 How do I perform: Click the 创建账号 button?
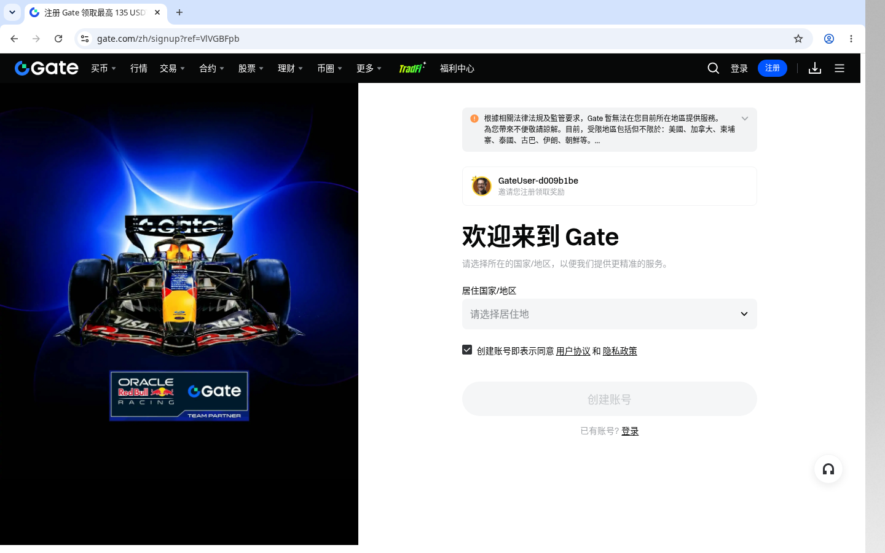click(610, 399)
